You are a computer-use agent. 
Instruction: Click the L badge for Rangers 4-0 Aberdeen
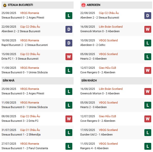148,146
